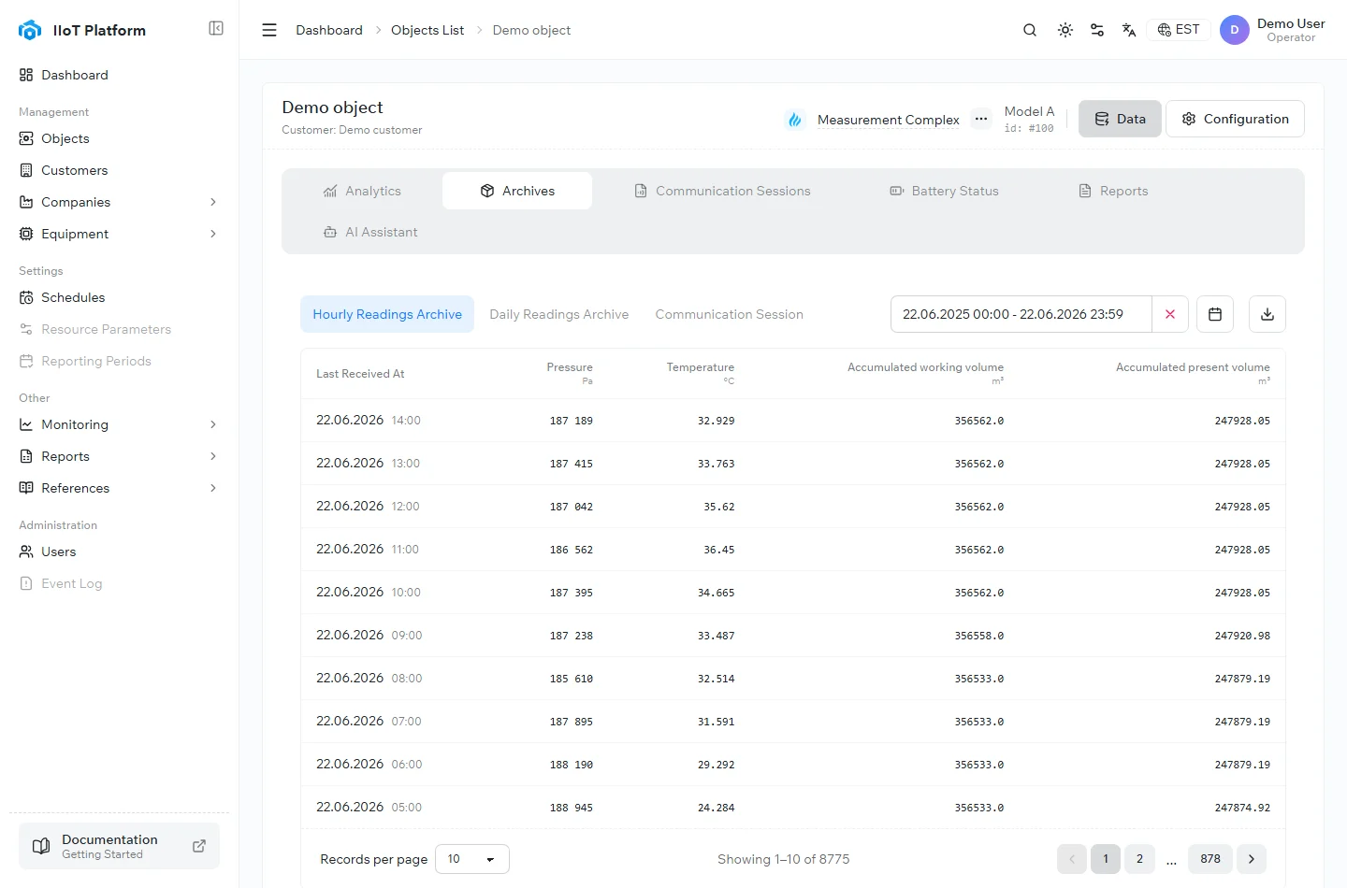Open Records per page dropdown
This screenshot has width=1347, height=888.
tap(472, 859)
